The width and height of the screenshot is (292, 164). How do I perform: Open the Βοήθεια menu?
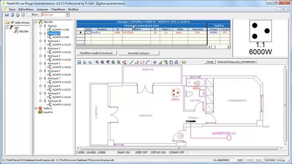(73, 9)
